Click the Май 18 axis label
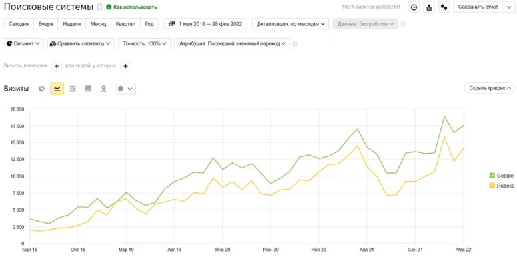 [30, 250]
